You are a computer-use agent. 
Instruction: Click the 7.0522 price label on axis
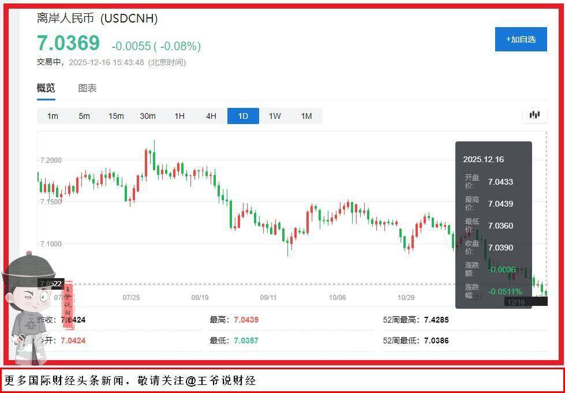50,283
